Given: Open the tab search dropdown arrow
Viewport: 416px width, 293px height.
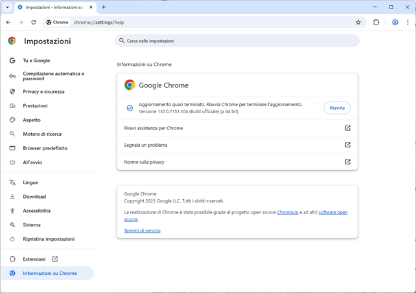Looking at the screenshot, I should click(x=7, y=7).
